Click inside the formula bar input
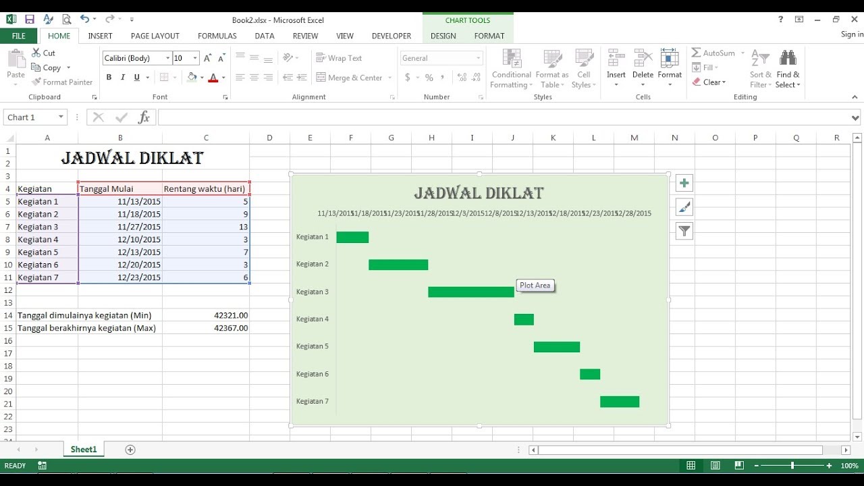 tap(503, 117)
